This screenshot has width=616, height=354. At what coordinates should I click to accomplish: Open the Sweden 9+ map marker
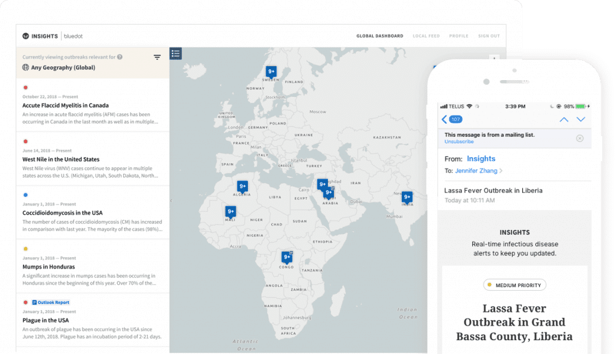[x=271, y=72]
